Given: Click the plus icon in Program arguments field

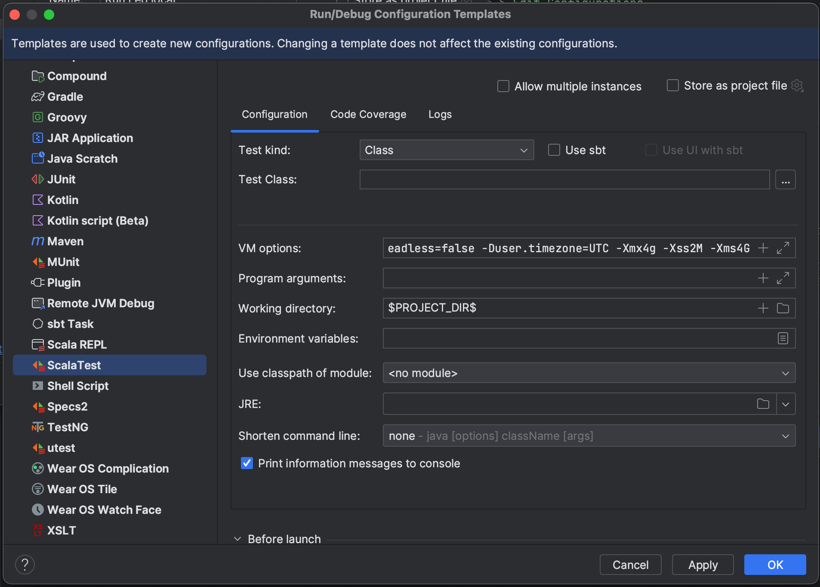Looking at the screenshot, I should tap(763, 278).
